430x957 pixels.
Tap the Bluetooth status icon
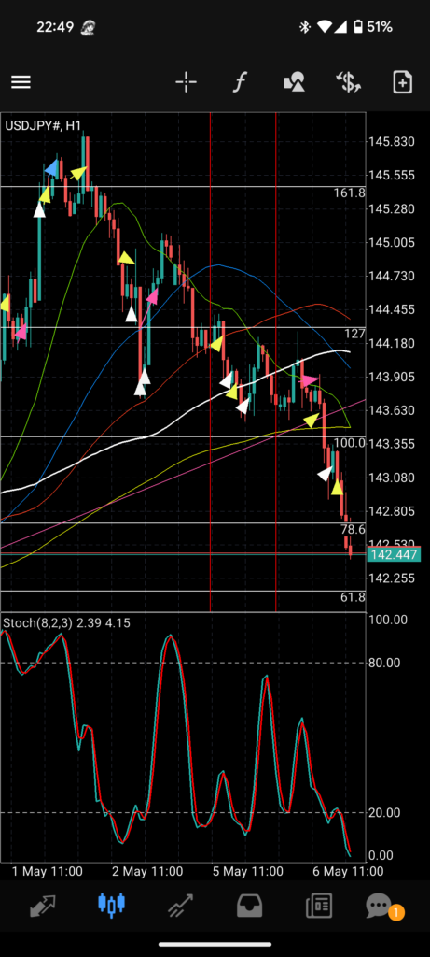coord(304,27)
